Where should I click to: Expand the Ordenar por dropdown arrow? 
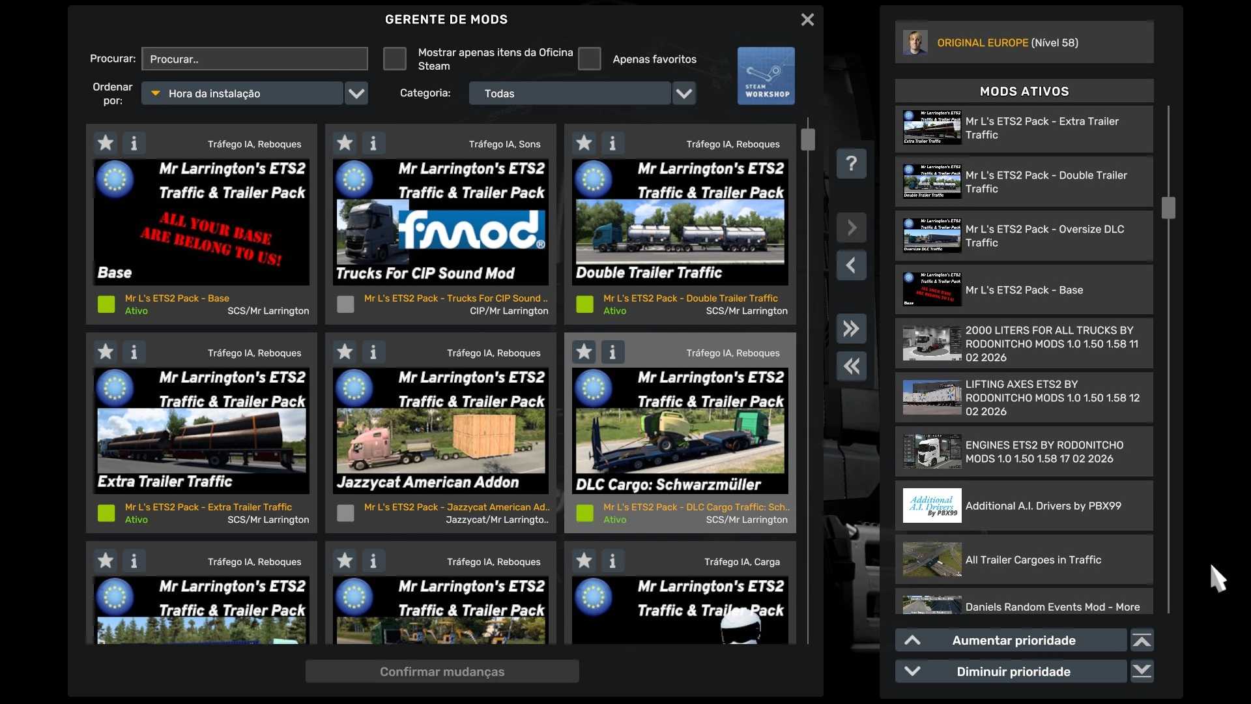tap(356, 93)
